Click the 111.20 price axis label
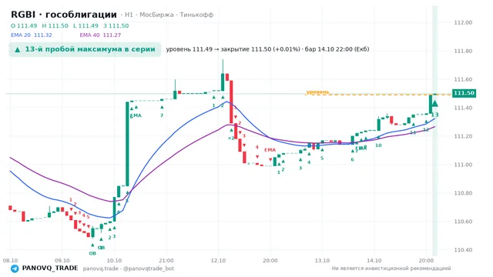 coord(463,136)
